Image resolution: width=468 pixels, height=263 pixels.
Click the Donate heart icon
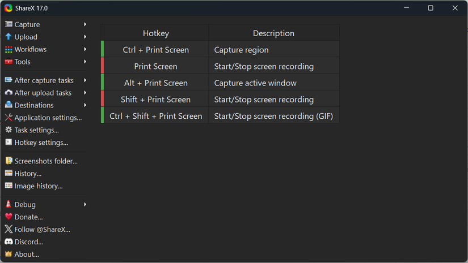click(9, 217)
